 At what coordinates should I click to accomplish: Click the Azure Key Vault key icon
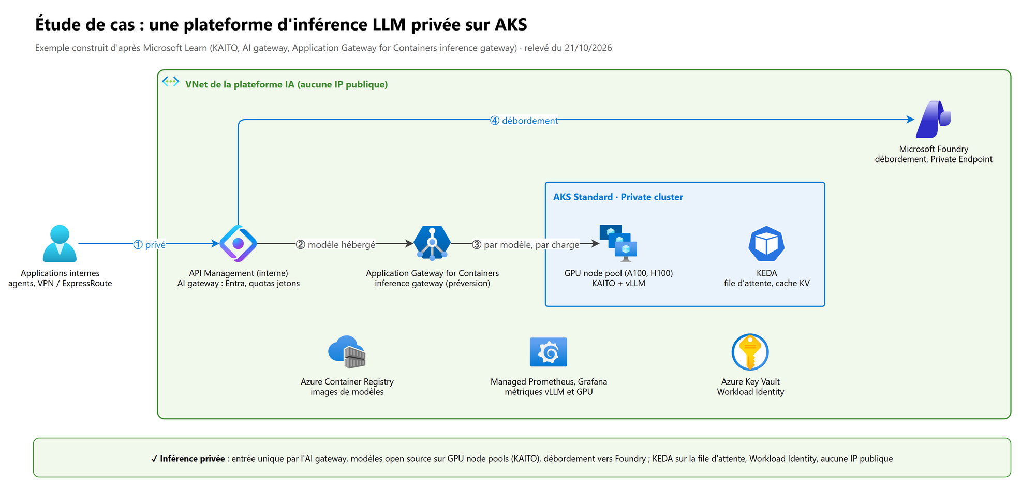[750, 352]
